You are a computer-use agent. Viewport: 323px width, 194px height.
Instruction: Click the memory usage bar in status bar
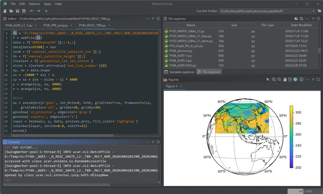coord(304,190)
